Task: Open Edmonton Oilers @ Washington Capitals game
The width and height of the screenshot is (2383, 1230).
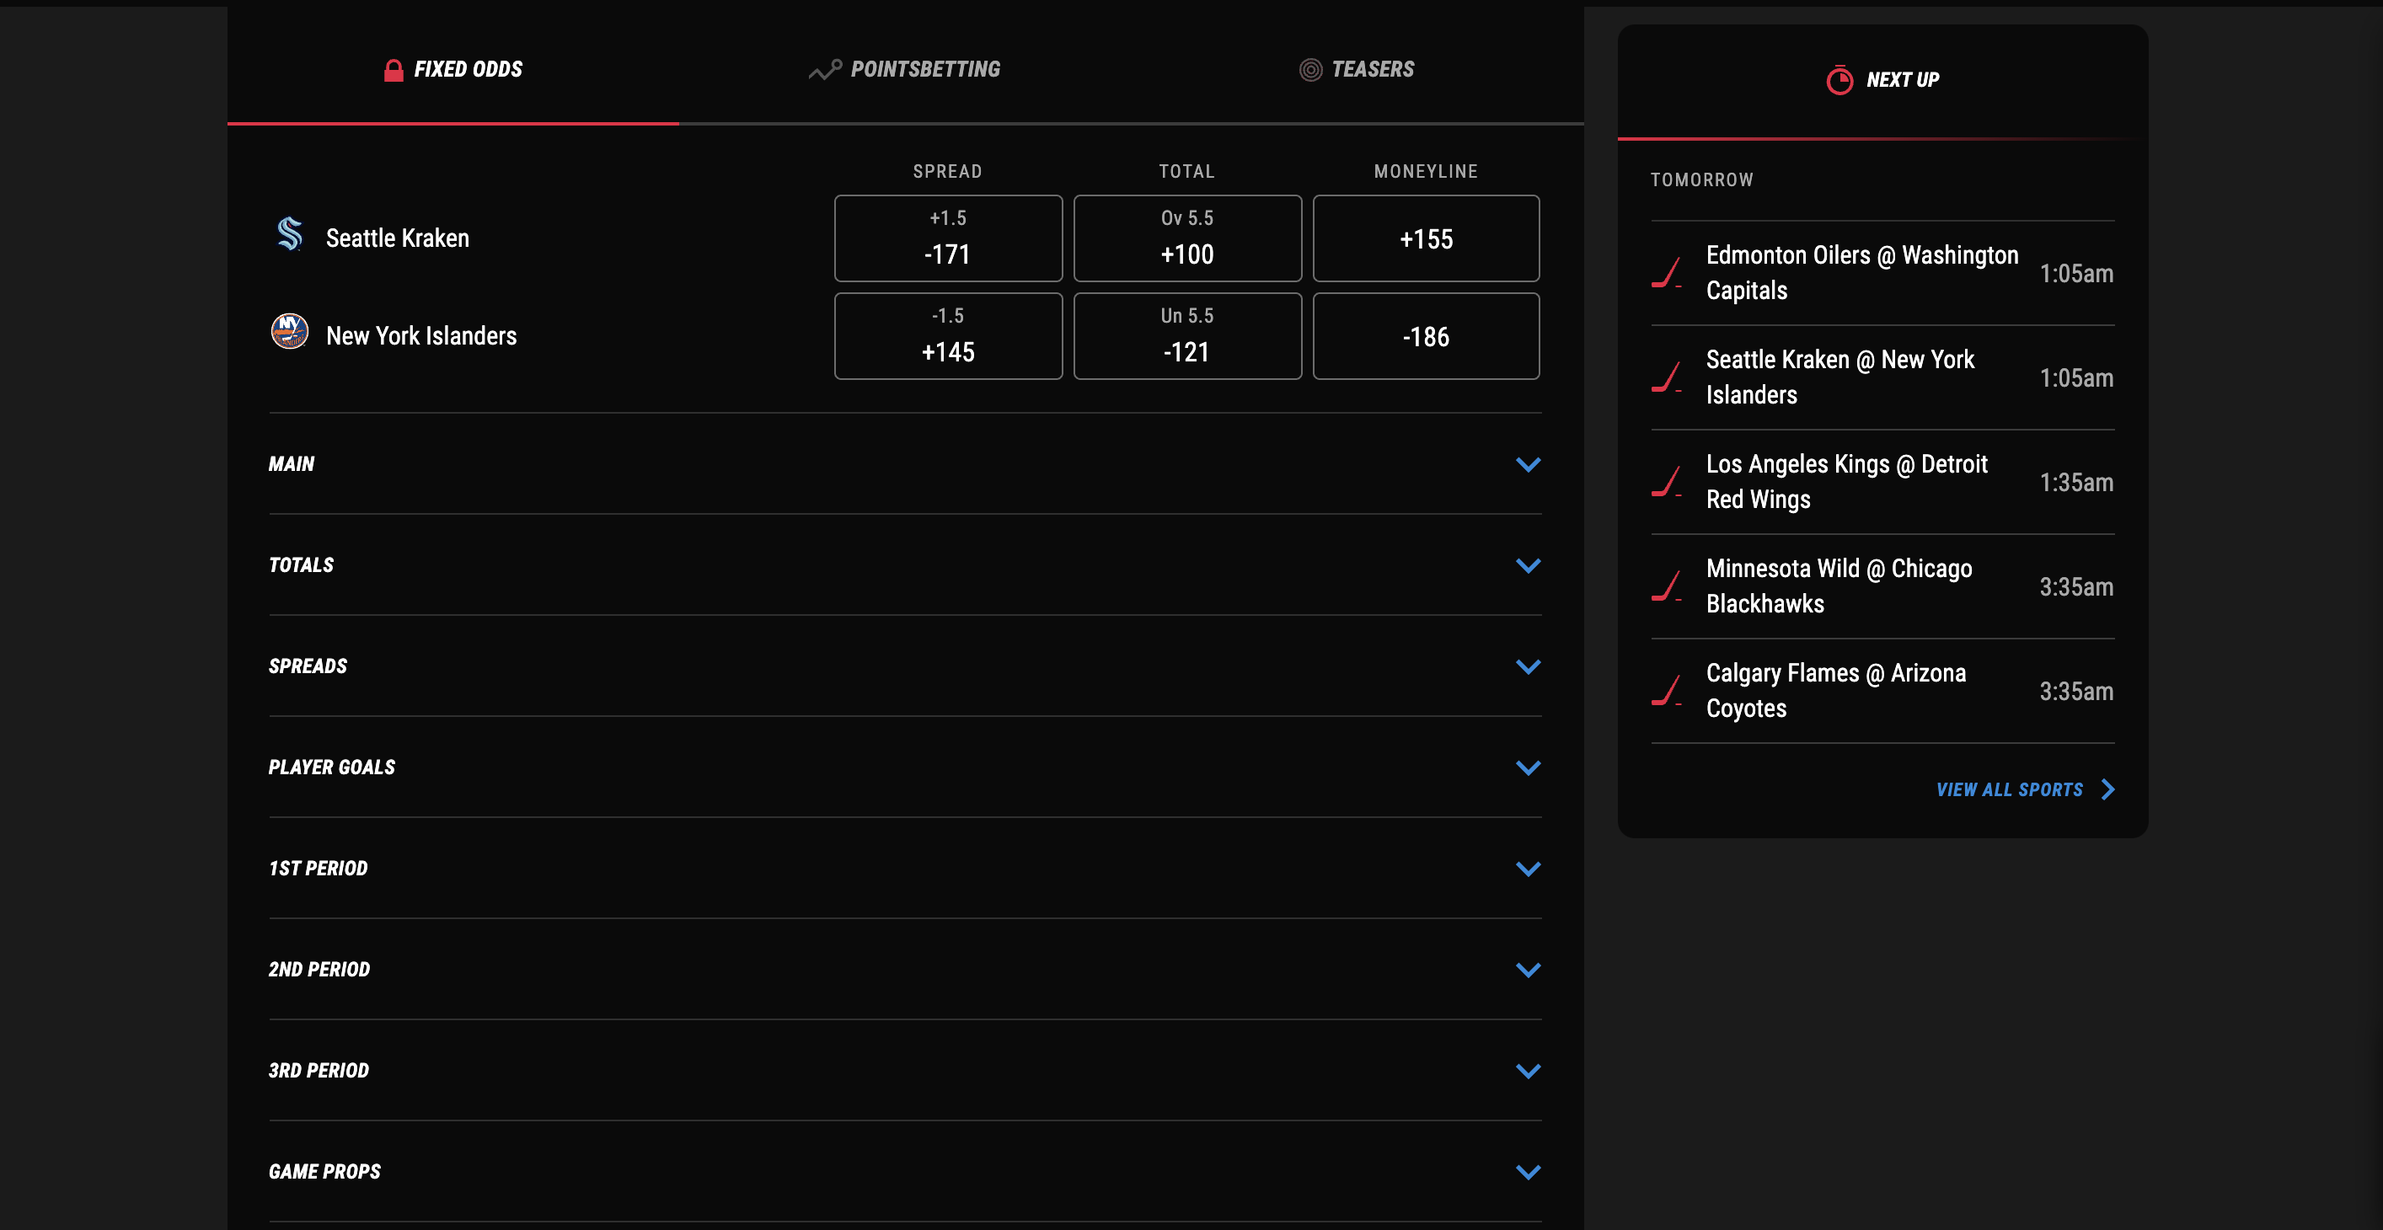Action: 1882,273
